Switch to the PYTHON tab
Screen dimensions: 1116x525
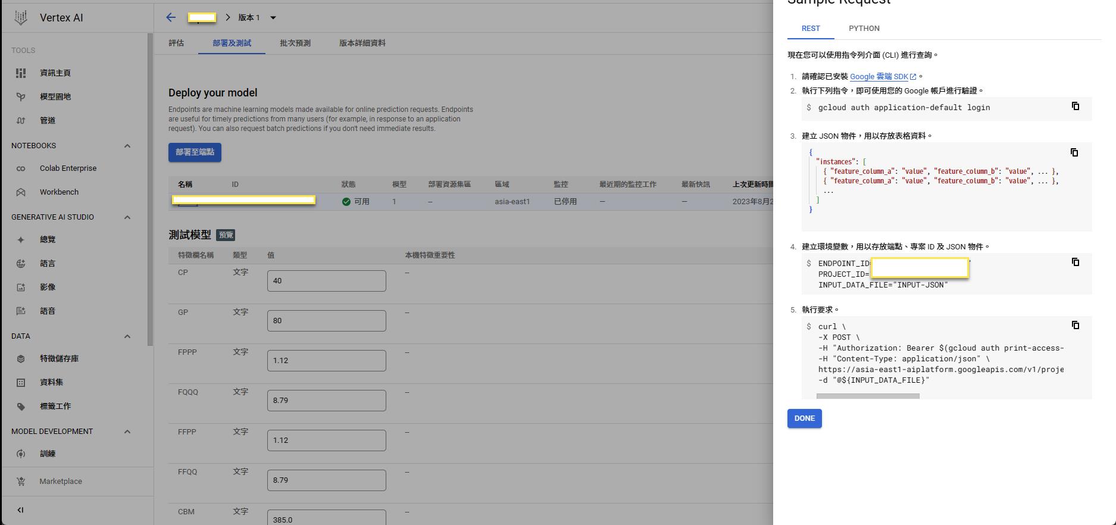click(x=864, y=29)
